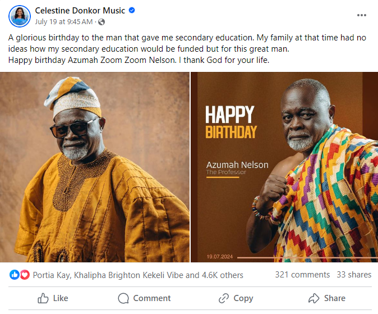Click the blue verified badge icon

point(132,11)
